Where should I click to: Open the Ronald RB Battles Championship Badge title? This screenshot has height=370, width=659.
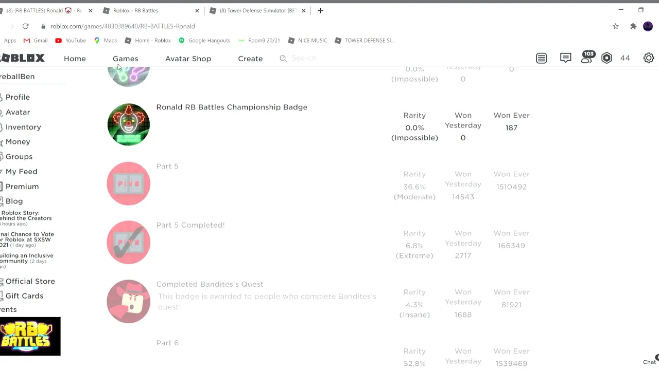pos(232,107)
